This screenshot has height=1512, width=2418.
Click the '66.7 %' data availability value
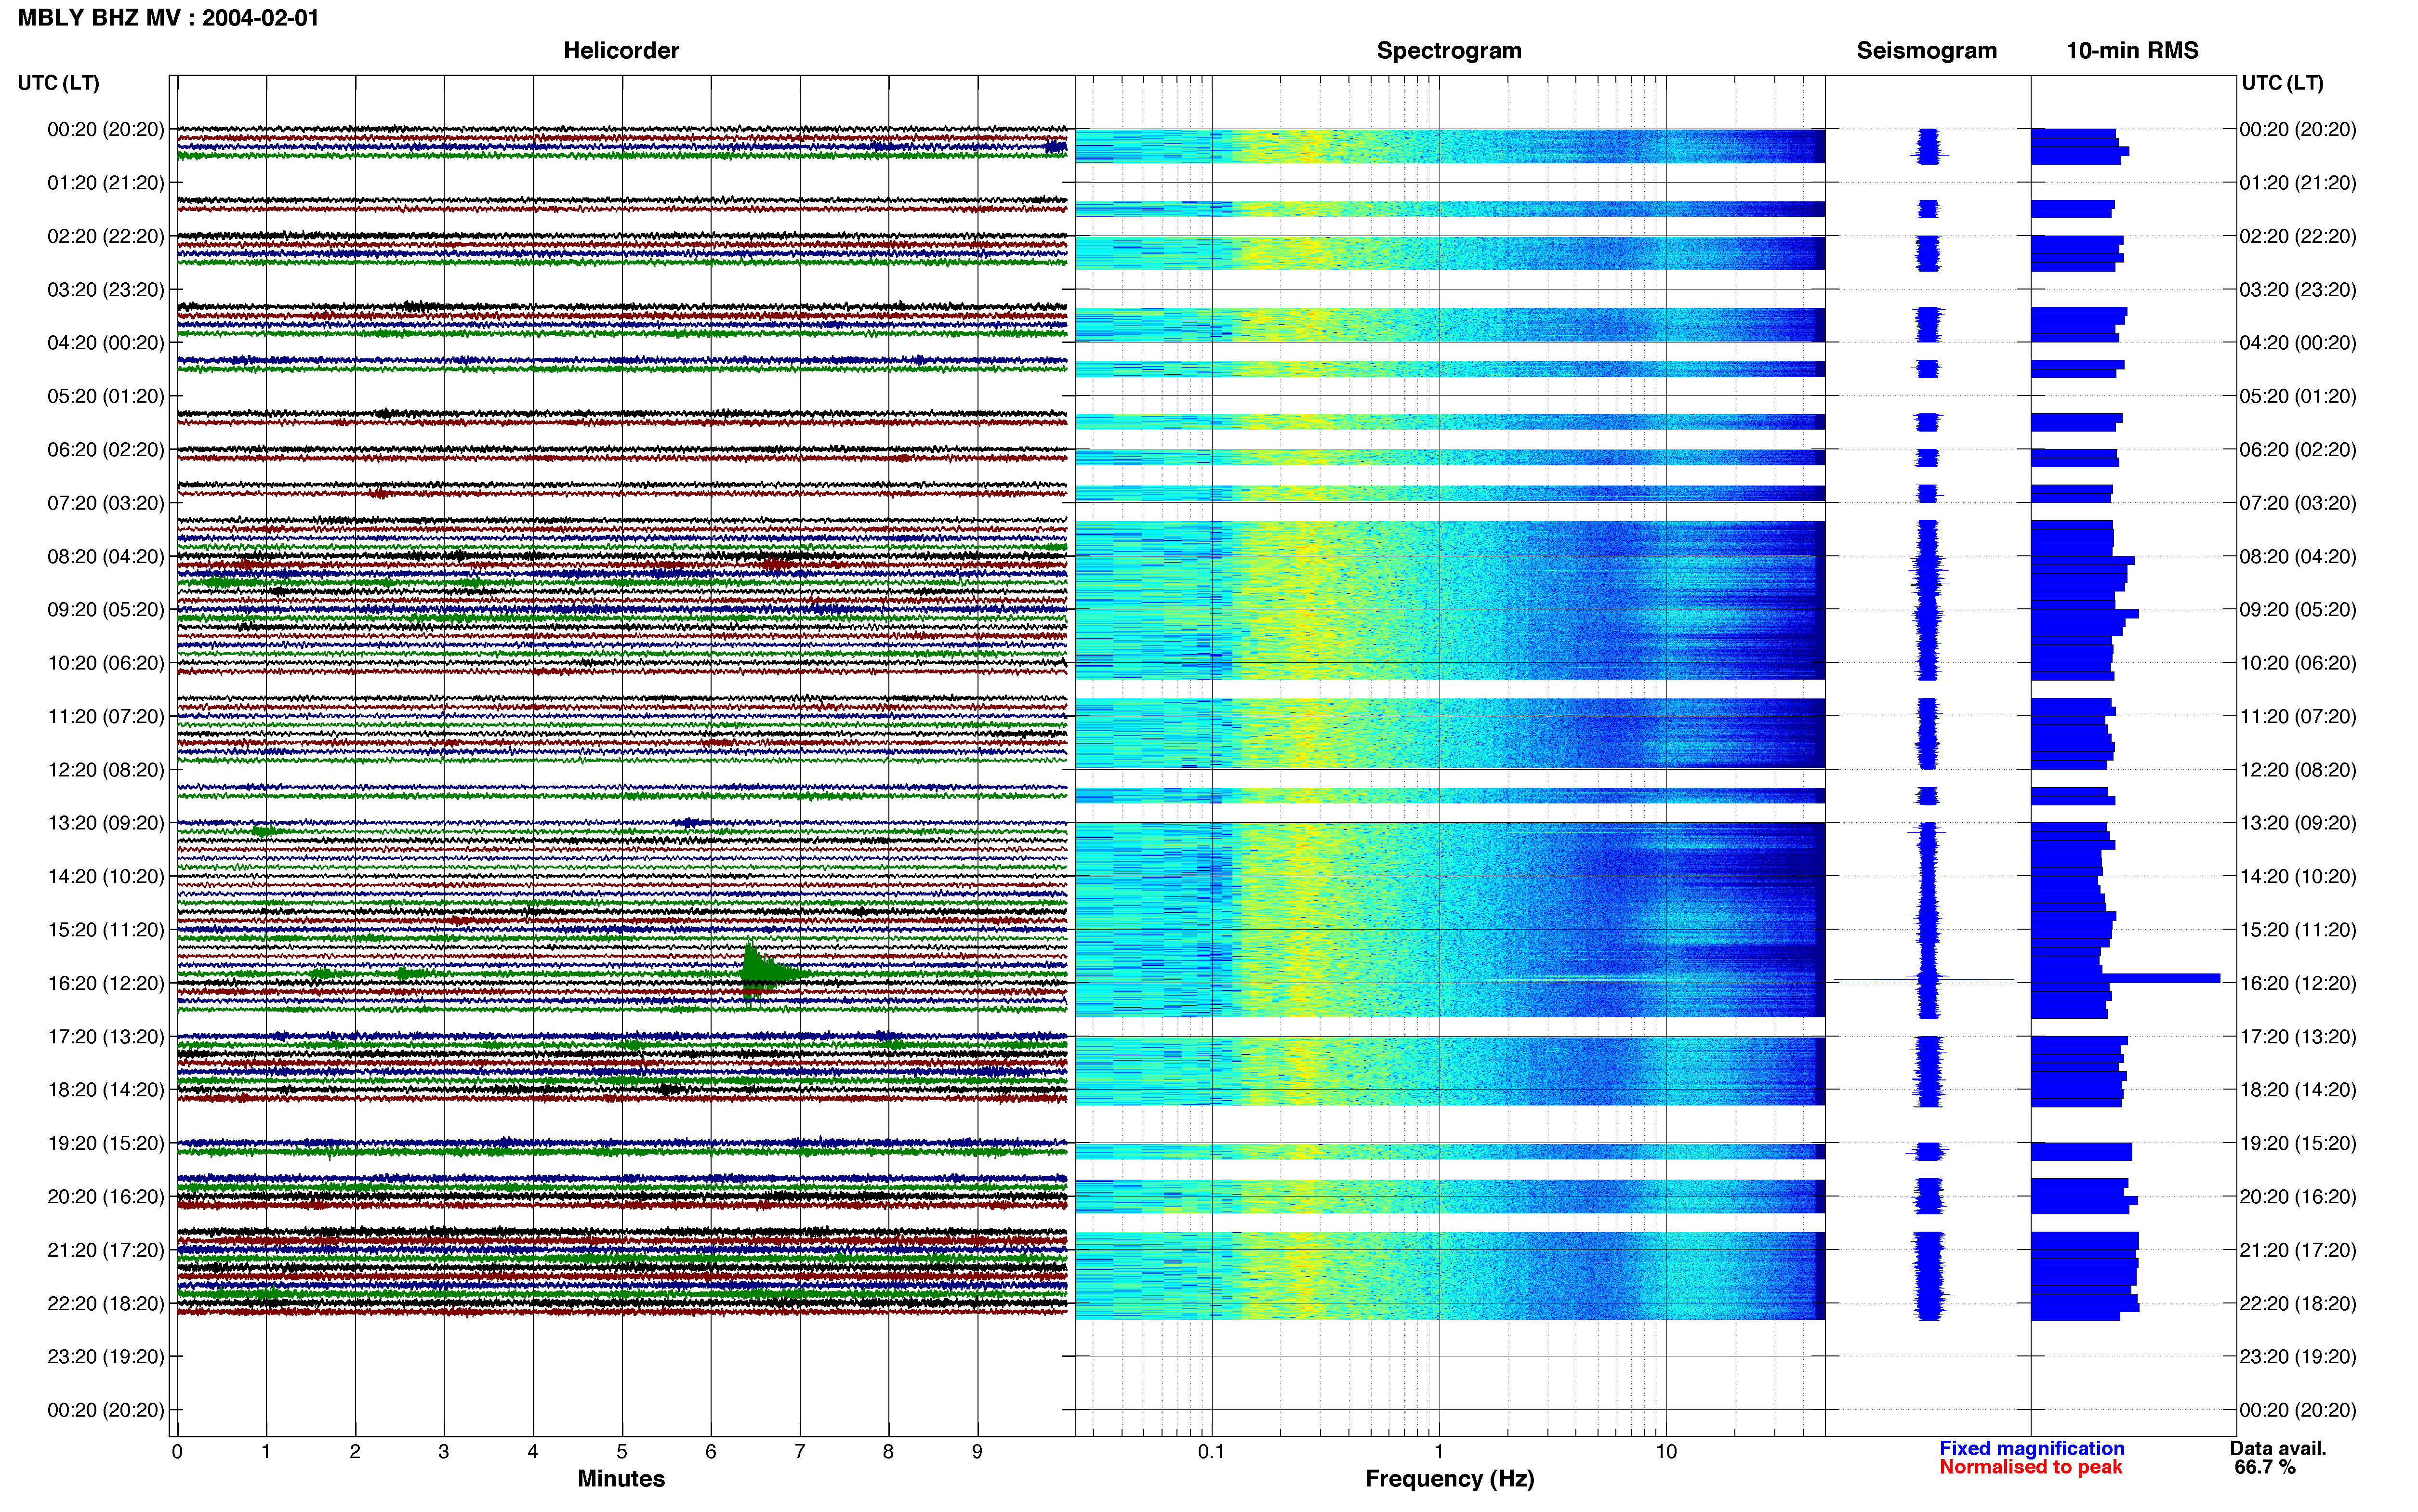click(2265, 1467)
